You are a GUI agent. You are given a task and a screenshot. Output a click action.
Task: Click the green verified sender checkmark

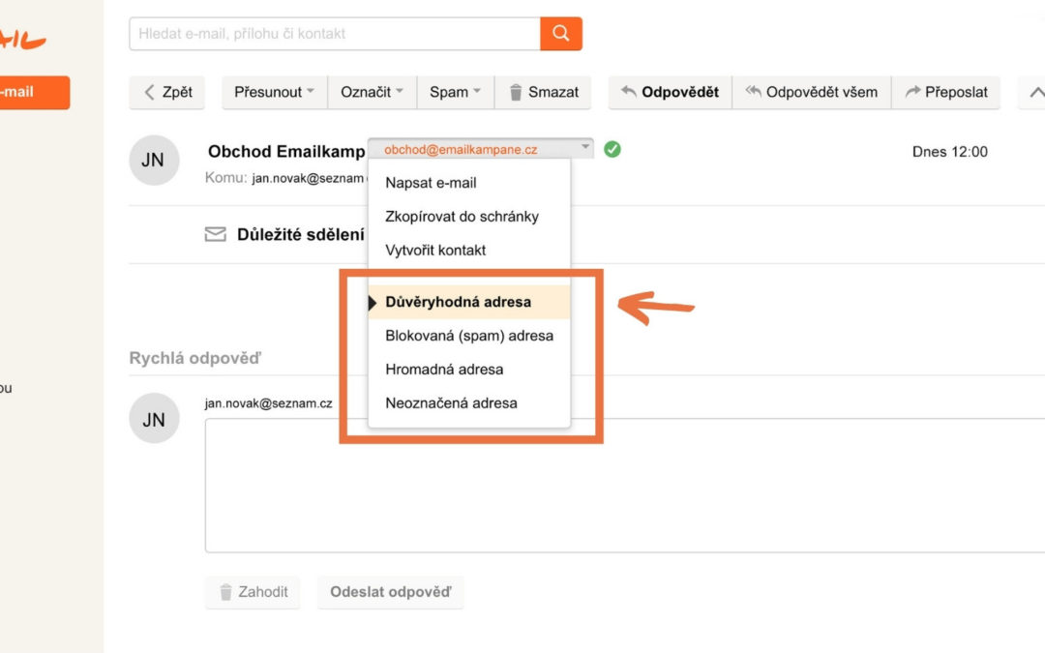[612, 149]
